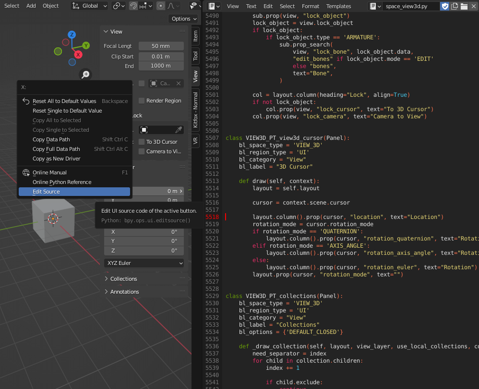Image resolution: width=479 pixels, height=389 pixels.
Task: Click the clip End 1000 m field
Action: tap(161, 66)
